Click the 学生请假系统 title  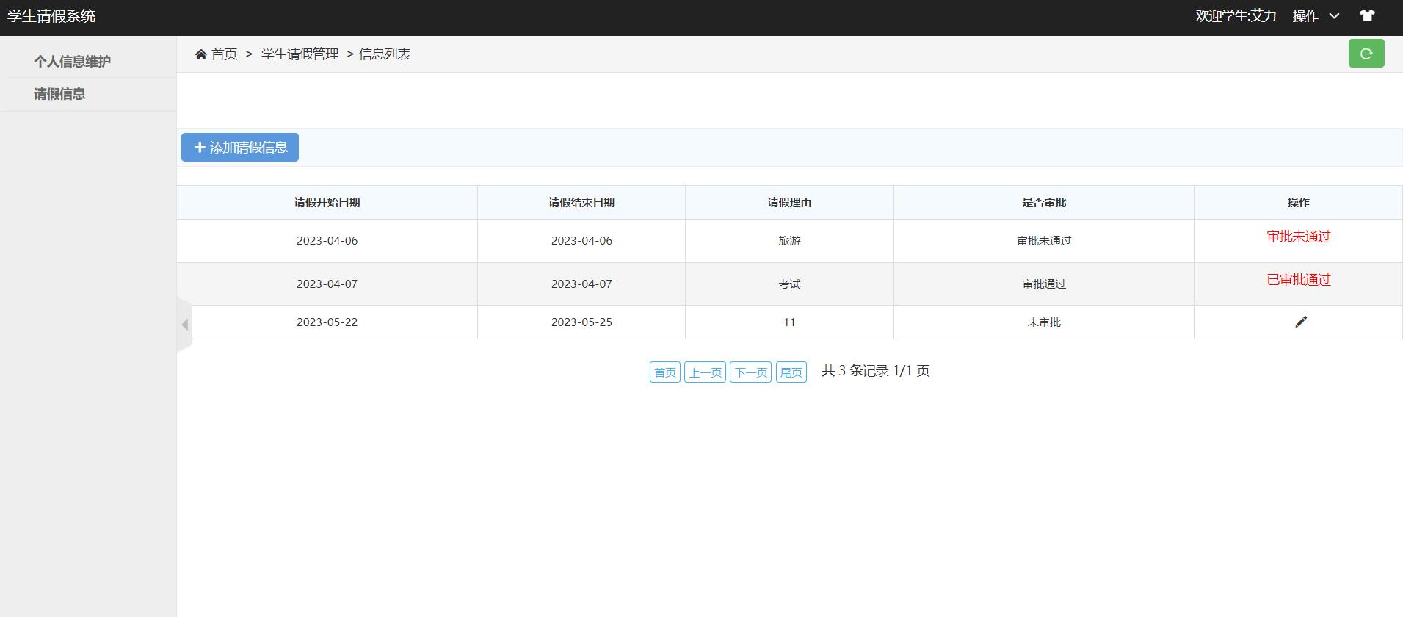tap(51, 16)
